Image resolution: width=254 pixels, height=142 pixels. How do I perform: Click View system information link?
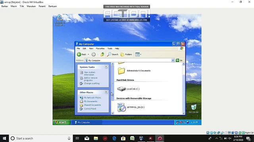tap(90, 73)
